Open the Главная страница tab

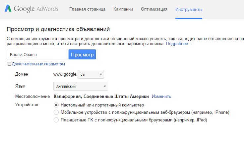point(87,9)
